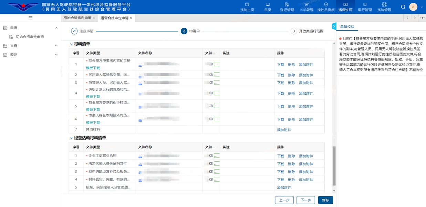The image size is (426, 207).
Task: Select the 单据校验 tab in the right panel
Action: tap(347, 26)
